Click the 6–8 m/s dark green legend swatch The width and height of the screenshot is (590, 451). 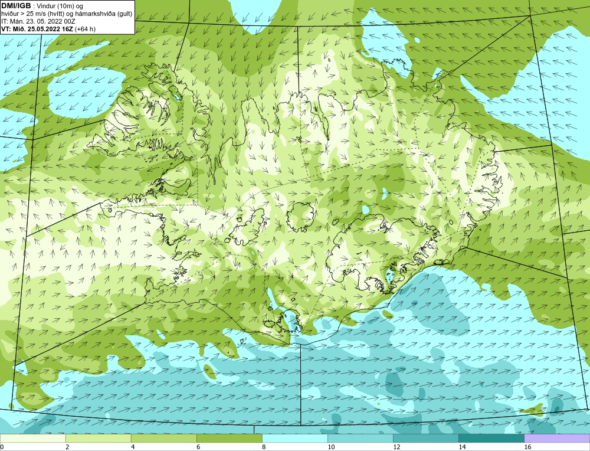[x=229, y=438]
